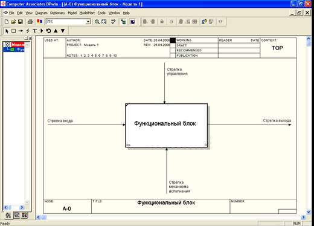
Task: Switch to Activities tab in Model Explorer
Action: pyautogui.click(x=8, y=215)
